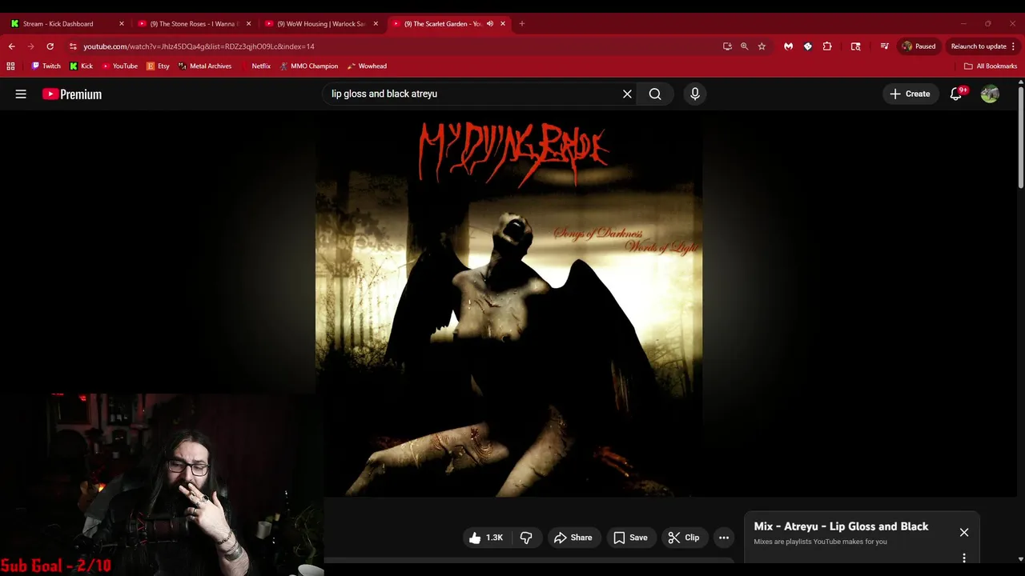The width and height of the screenshot is (1025, 576).
Task: Clear the search box with X
Action: tap(627, 94)
